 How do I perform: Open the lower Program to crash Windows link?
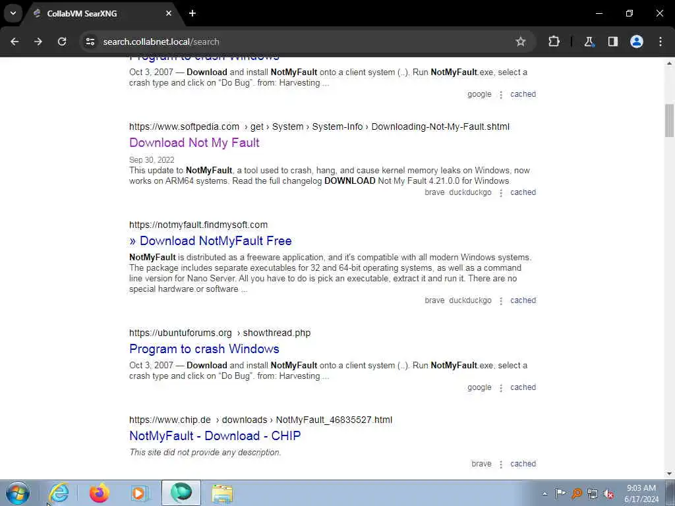pyautogui.click(x=204, y=349)
